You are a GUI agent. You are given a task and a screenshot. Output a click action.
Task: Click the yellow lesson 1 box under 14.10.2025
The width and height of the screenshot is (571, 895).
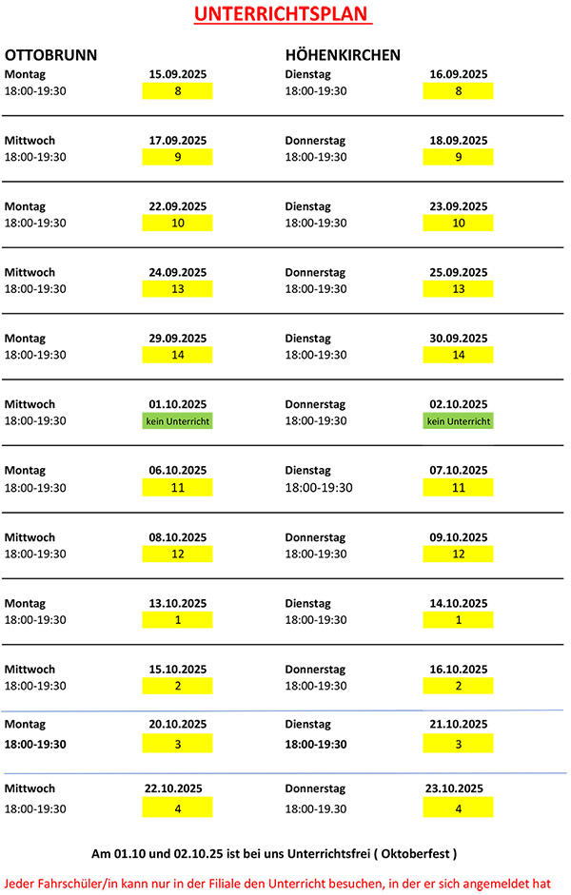[x=458, y=619]
